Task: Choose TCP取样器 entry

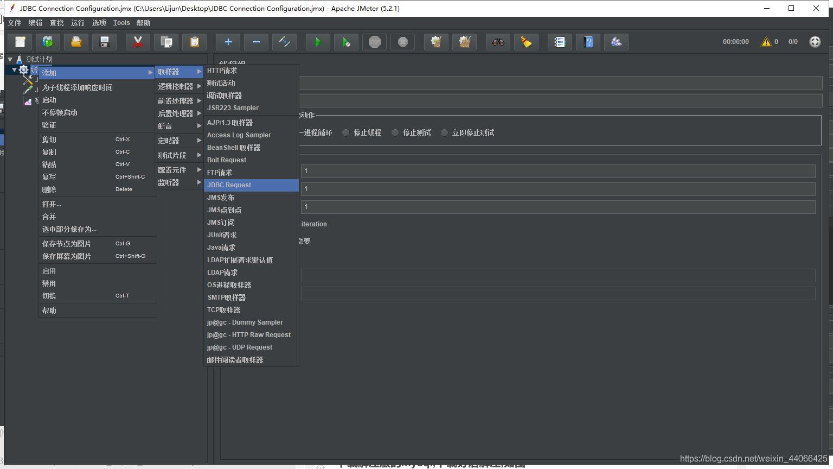Action: pyautogui.click(x=251, y=310)
